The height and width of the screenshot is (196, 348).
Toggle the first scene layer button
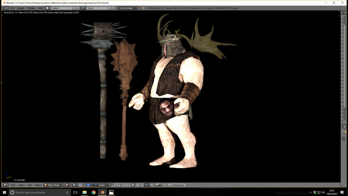point(113,184)
